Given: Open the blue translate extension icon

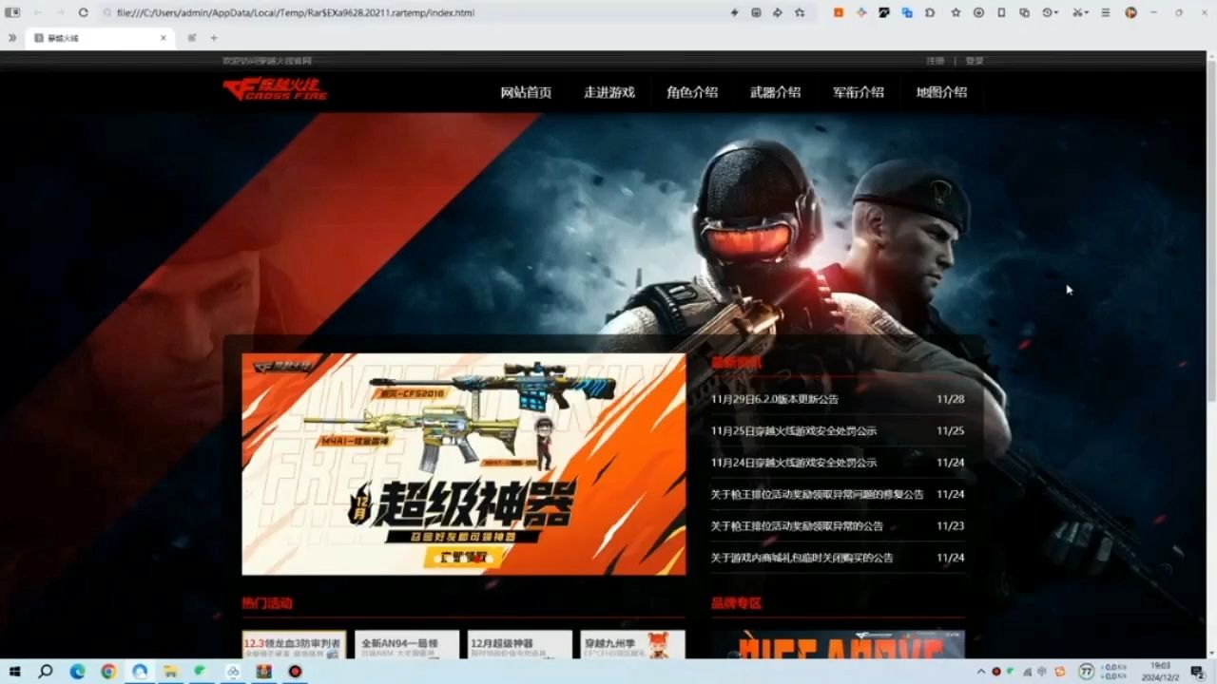Looking at the screenshot, I should [907, 12].
